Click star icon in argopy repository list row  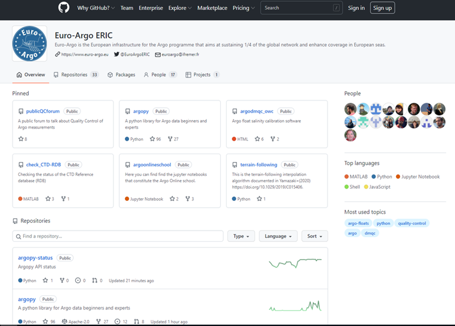pos(45,321)
